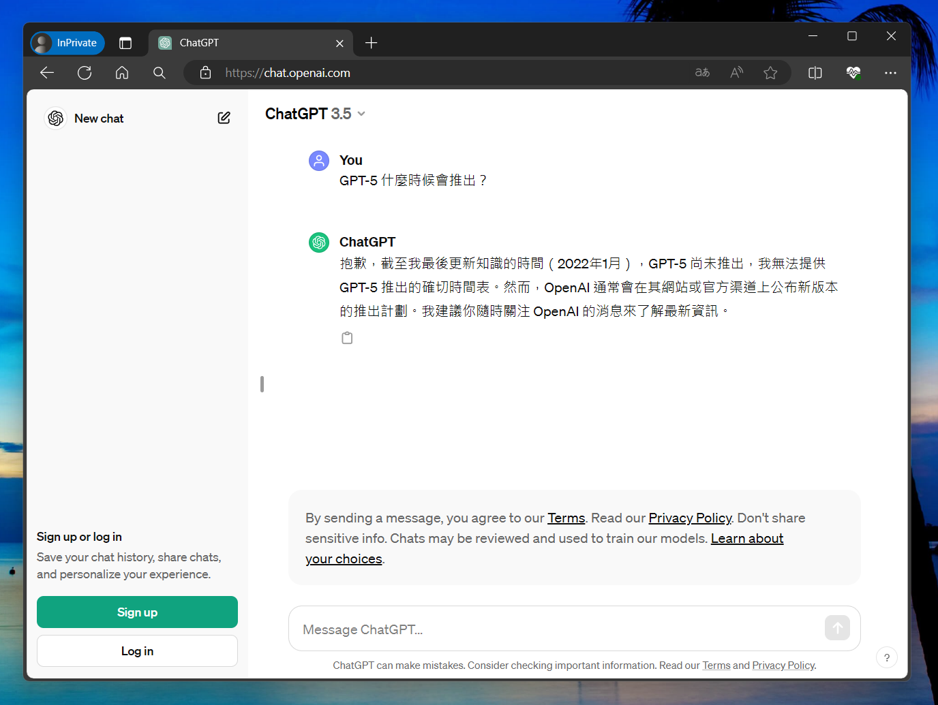This screenshot has width=938, height=705.
Task: Add this page to favorites
Action: 770,73
